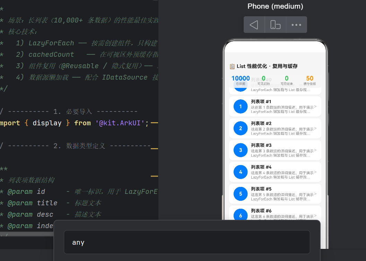Open the chevron on 列表项 #3 row
366x261 pixels.
(x=315, y=150)
